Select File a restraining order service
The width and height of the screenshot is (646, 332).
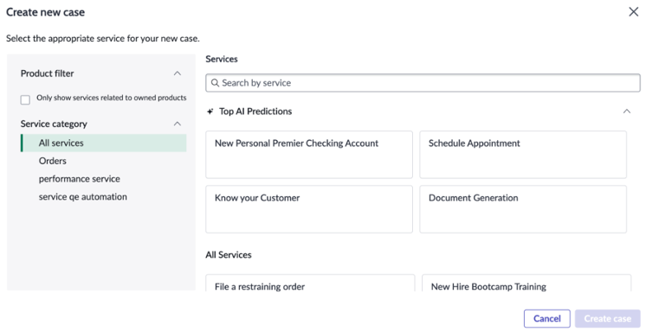(310, 283)
